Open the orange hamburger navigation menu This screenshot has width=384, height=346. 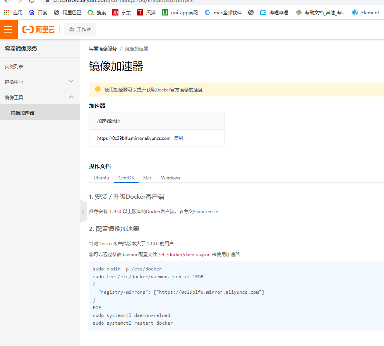click(9, 29)
